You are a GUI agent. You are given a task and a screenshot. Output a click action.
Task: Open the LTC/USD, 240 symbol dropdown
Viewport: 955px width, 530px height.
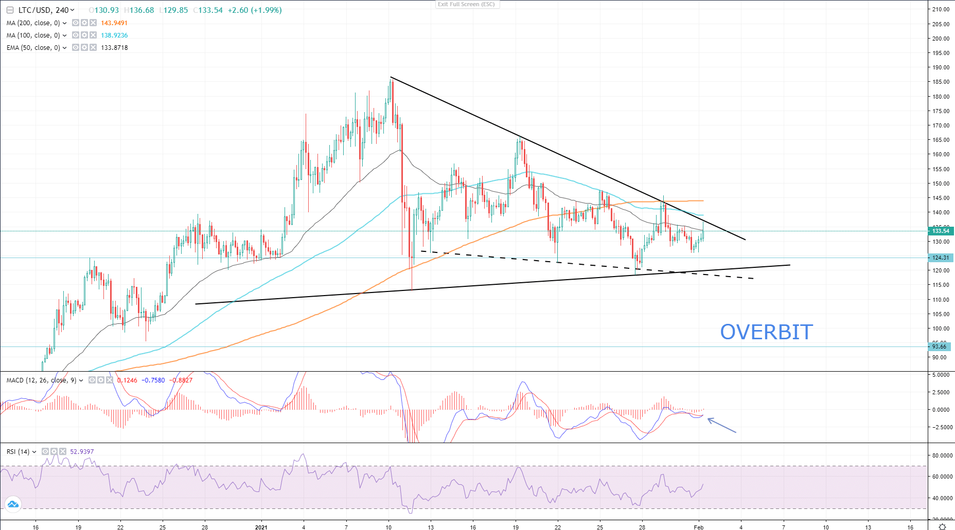tap(73, 10)
